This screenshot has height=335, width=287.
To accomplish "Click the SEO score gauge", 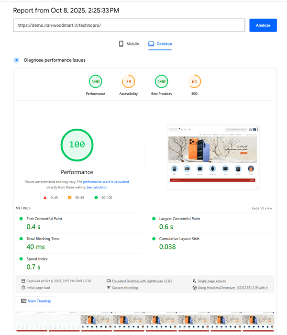I will 194,82.
